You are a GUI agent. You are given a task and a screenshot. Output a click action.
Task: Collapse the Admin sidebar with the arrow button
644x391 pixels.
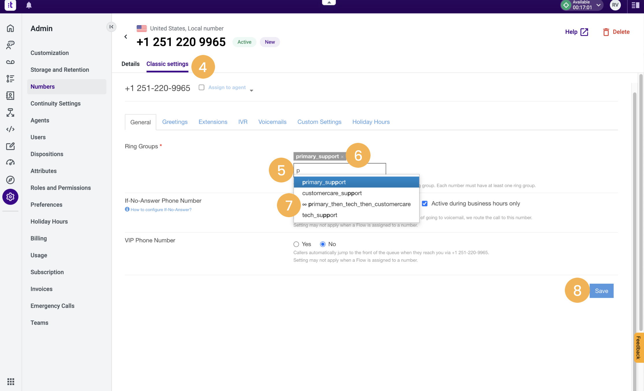tap(111, 27)
